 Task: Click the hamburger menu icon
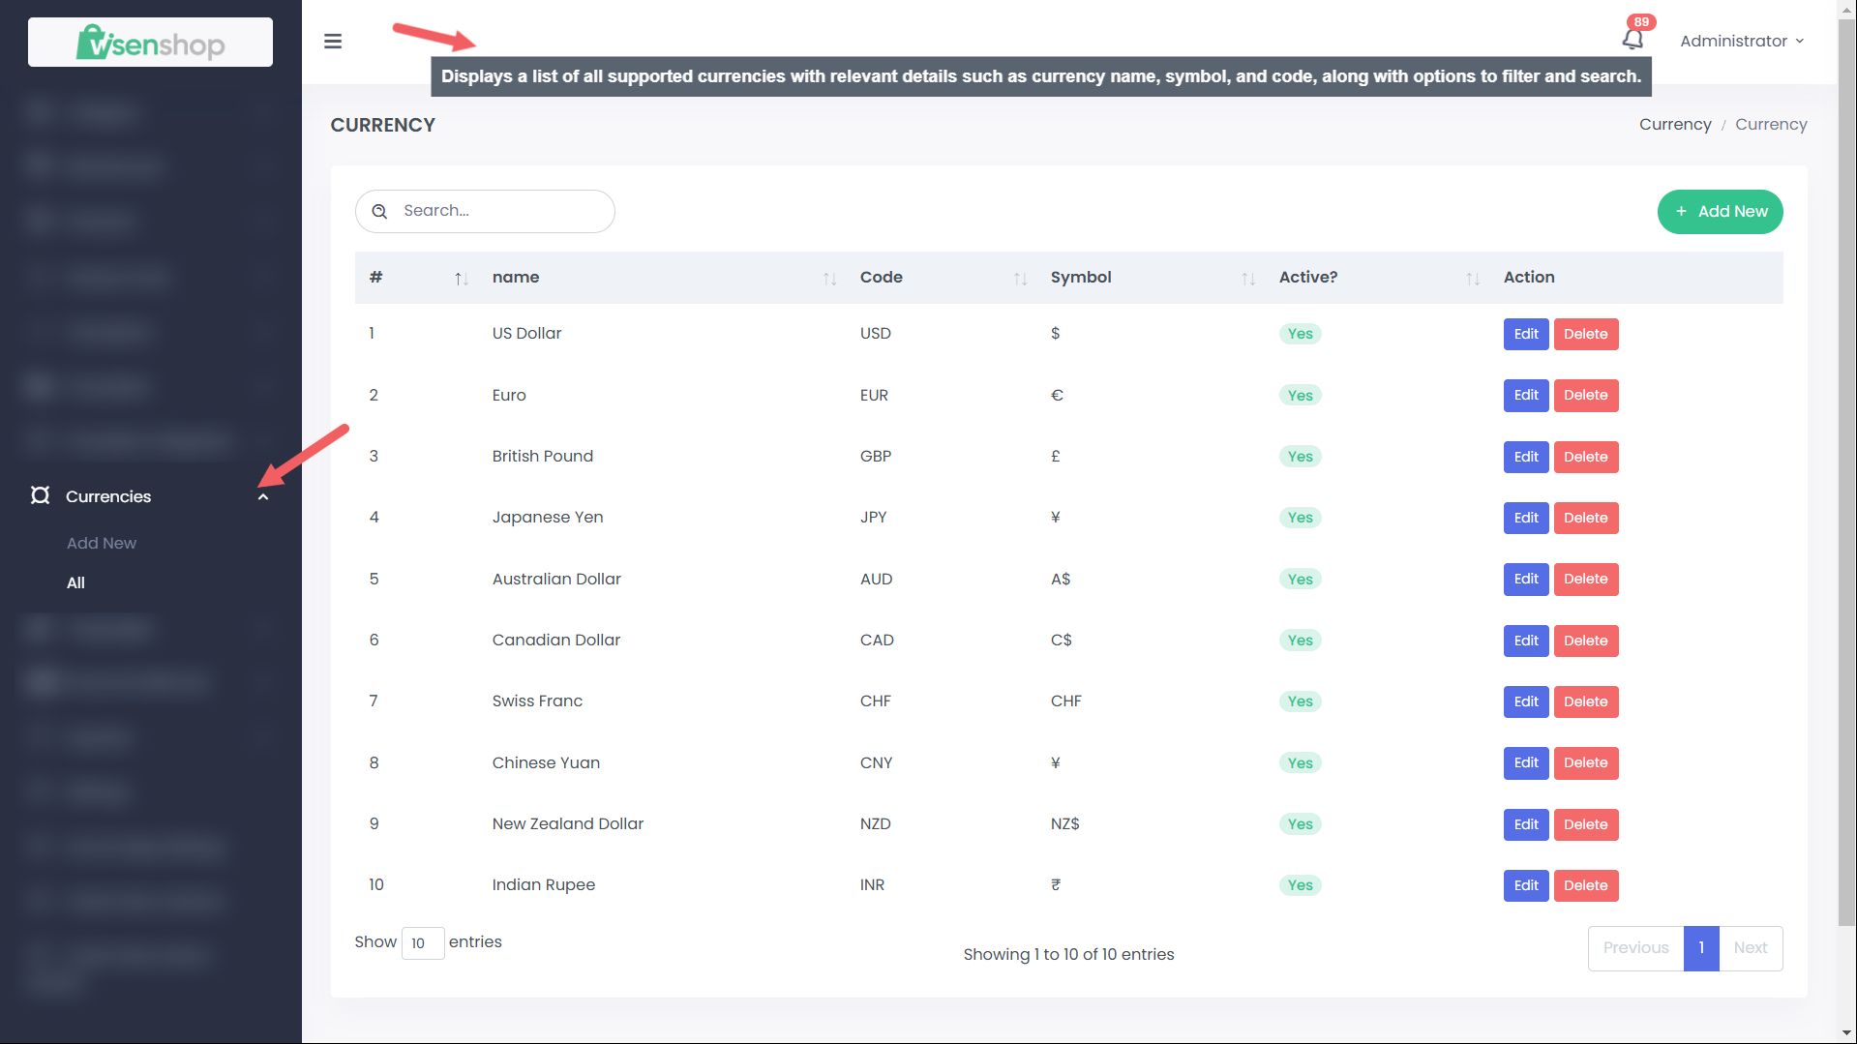332,41
